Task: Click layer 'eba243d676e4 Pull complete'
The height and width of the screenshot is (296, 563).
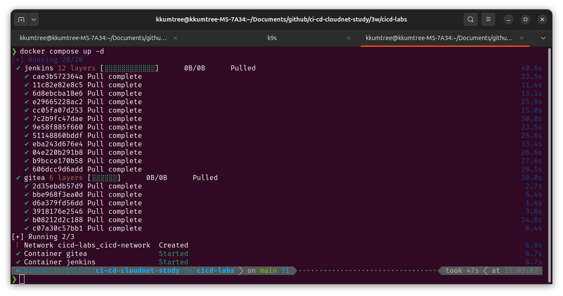Action: [x=83, y=144]
